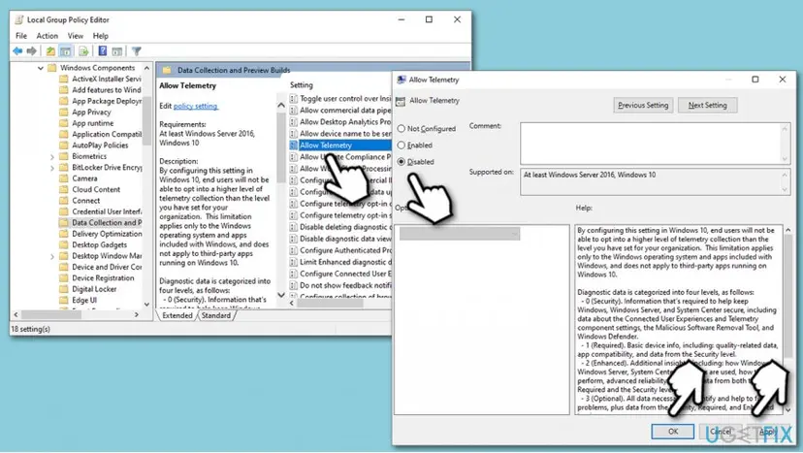
Task: Click policy icon next to Configure Authenticated Proxy
Action: [294, 250]
